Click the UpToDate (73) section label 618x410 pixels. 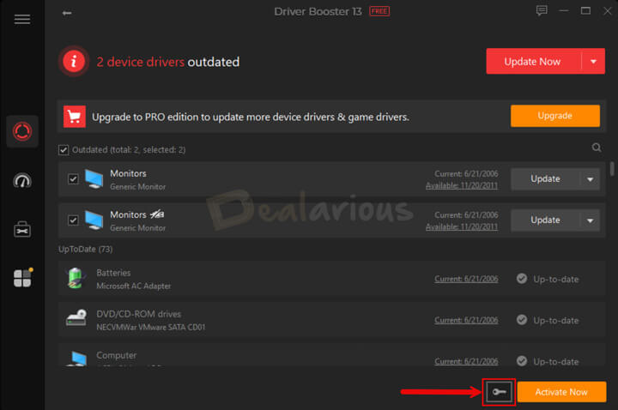point(86,250)
